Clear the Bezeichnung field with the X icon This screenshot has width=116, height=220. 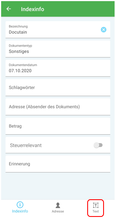click(x=103, y=30)
